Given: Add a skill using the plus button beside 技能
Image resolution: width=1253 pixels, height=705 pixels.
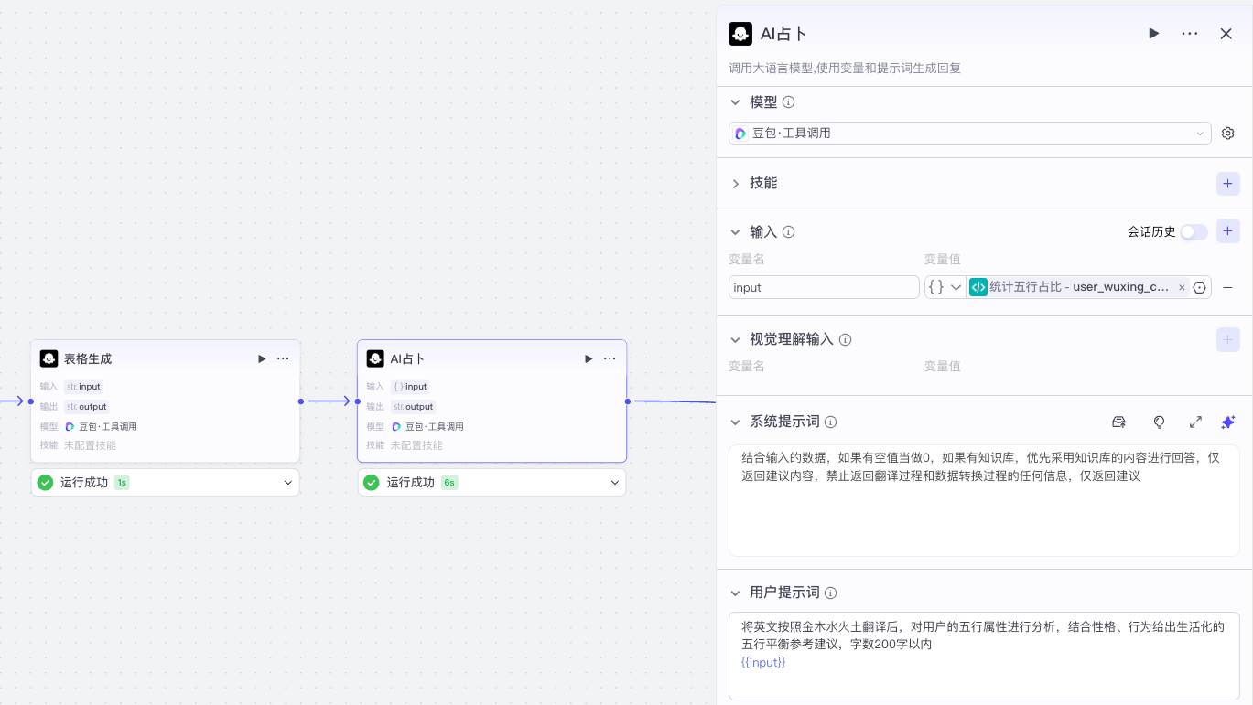Looking at the screenshot, I should [1227, 183].
